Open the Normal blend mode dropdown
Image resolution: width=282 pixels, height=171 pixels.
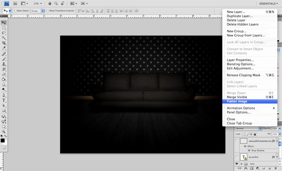click(x=249, y=128)
